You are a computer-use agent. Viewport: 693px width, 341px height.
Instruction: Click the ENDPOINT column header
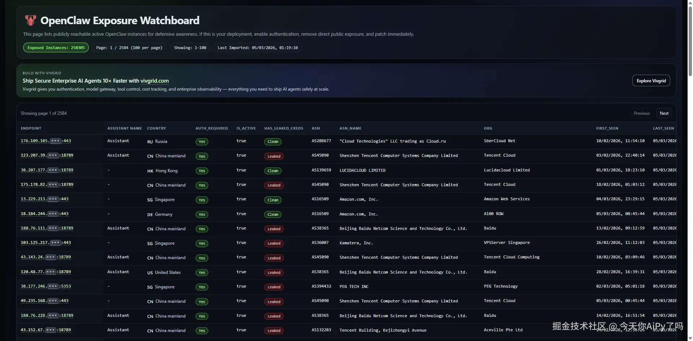(31, 128)
